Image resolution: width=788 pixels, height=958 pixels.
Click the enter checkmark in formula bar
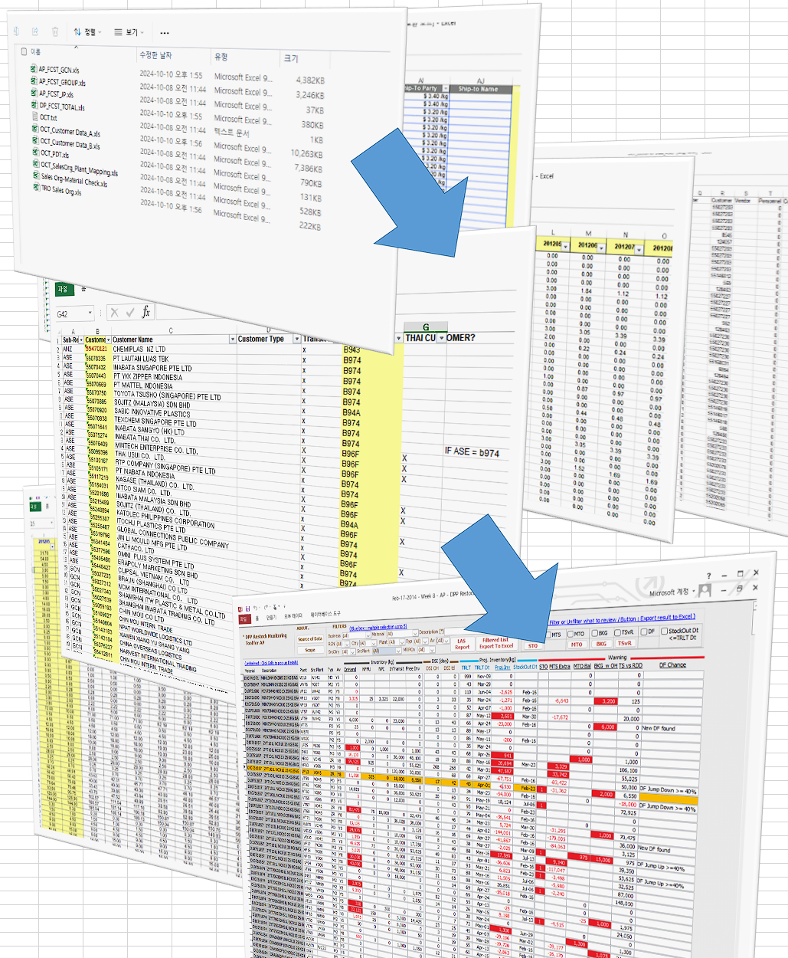coord(129,313)
